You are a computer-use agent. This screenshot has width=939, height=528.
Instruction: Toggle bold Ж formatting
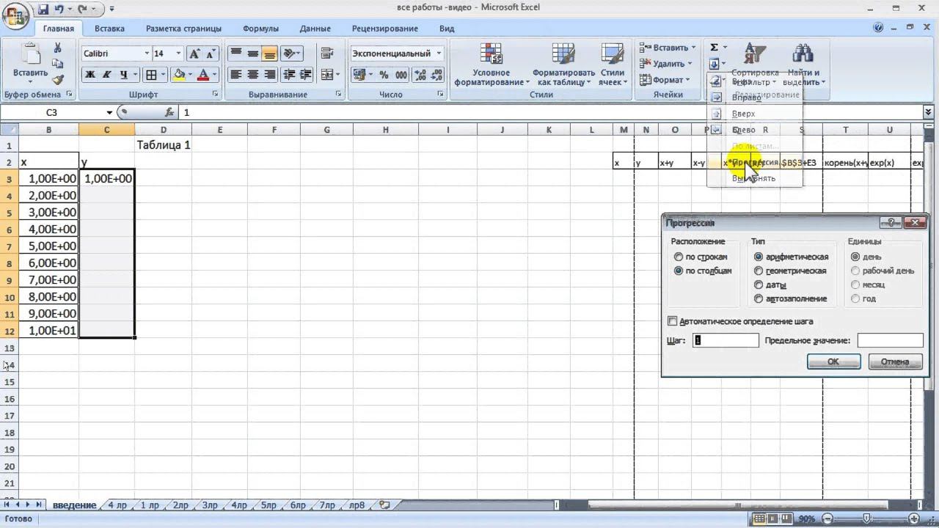(89, 75)
